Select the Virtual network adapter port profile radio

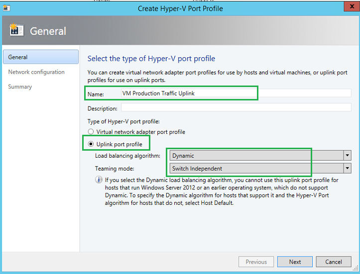tap(91, 132)
